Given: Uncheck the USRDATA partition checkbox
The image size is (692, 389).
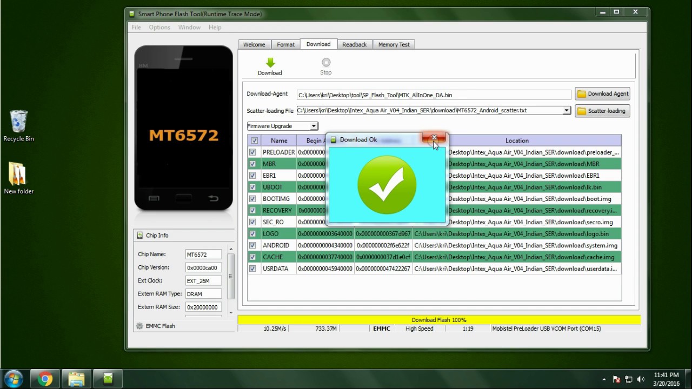Looking at the screenshot, I should [x=252, y=269].
